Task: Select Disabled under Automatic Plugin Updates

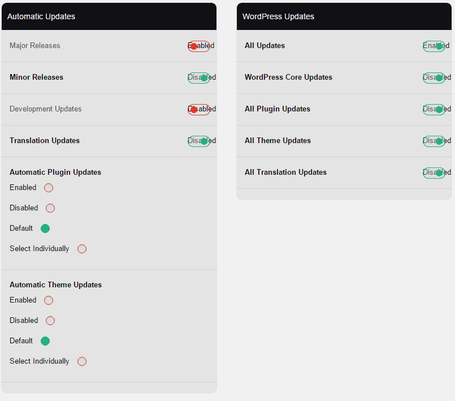Action: pyautogui.click(x=50, y=208)
